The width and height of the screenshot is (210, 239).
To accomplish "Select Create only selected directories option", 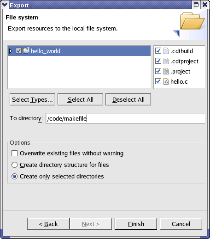I will point(14,176).
